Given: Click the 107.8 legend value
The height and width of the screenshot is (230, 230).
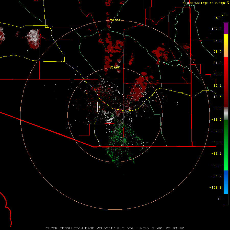Looking at the screenshot, I should pyautogui.click(x=216, y=29).
